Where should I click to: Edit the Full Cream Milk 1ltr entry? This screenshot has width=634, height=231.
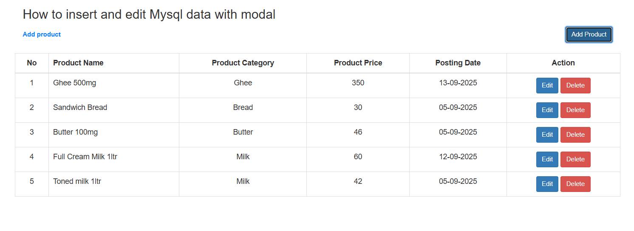pyautogui.click(x=547, y=159)
